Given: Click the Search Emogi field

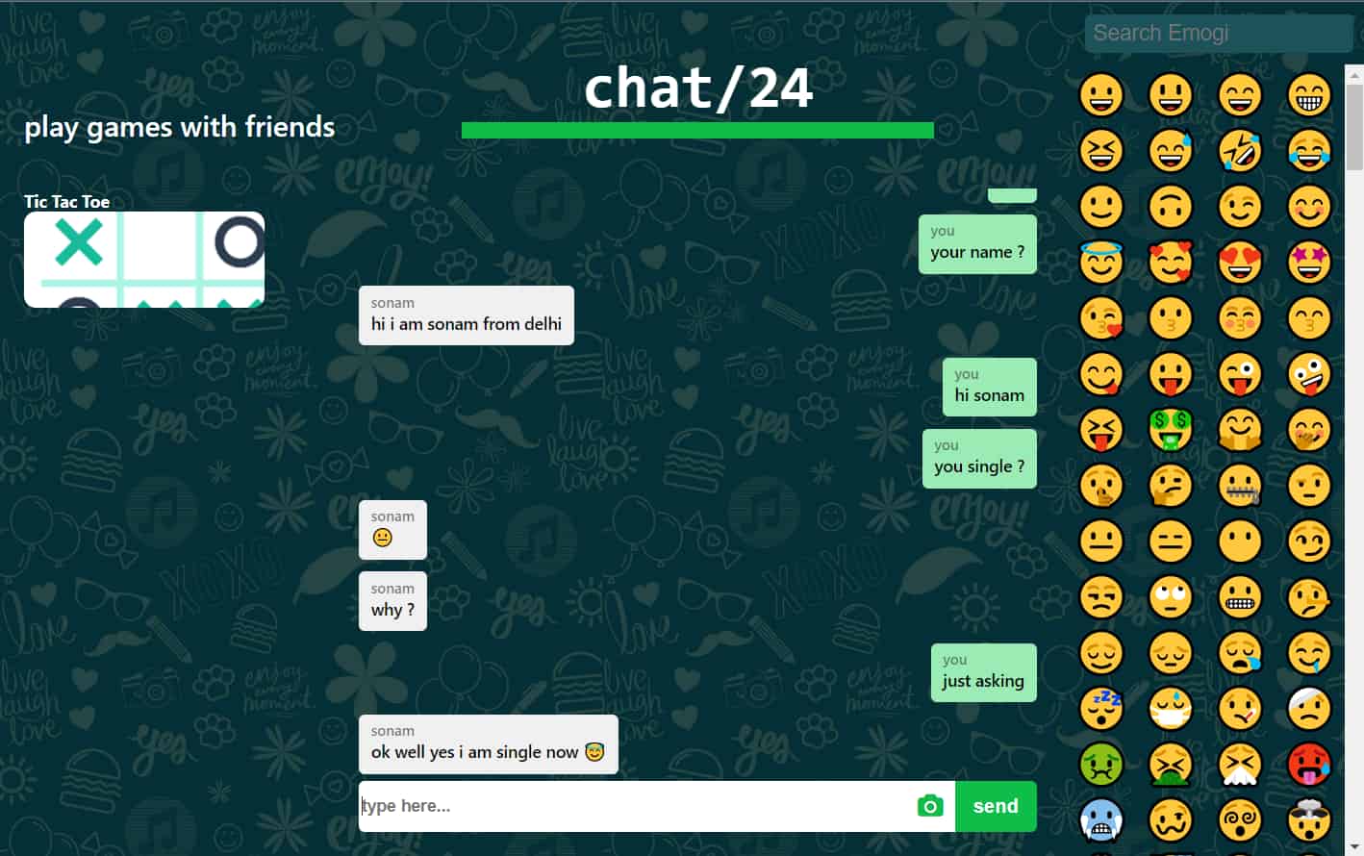Looking at the screenshot, I should [1218, 33].
